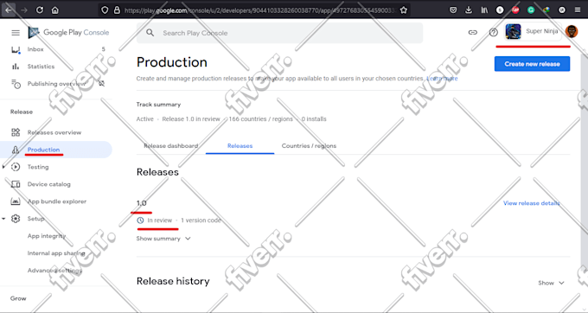Click the magnifier search icon
The image size is (588, 313).
point(150,33)
